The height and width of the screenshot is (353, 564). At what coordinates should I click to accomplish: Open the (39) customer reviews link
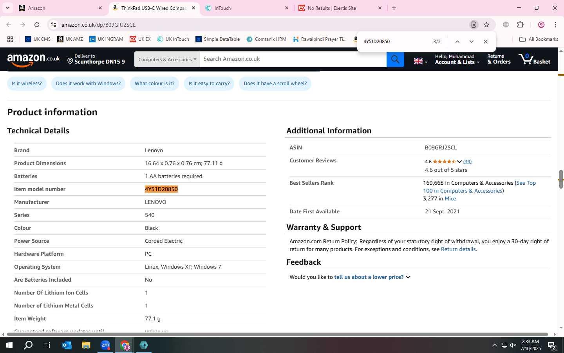pos(467,162)
